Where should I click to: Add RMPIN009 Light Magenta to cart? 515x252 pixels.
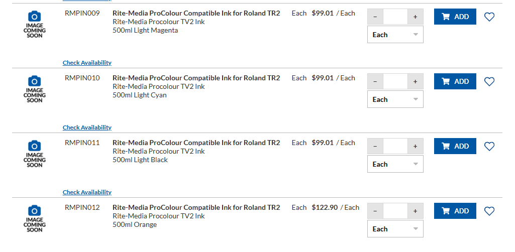(455, 17)
